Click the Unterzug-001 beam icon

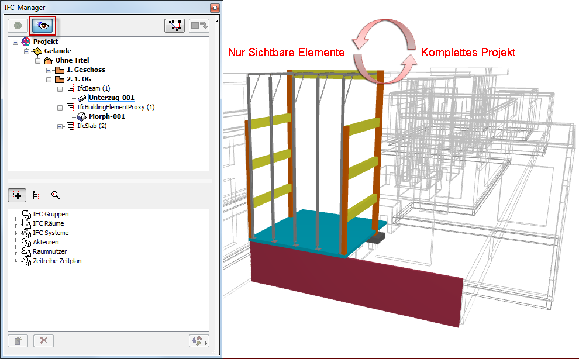point(82,98)
